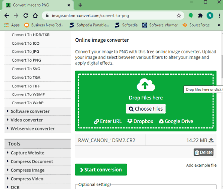Open a new browser tab
The width and height of the screenshot is (223, 189).
[80, 5]
